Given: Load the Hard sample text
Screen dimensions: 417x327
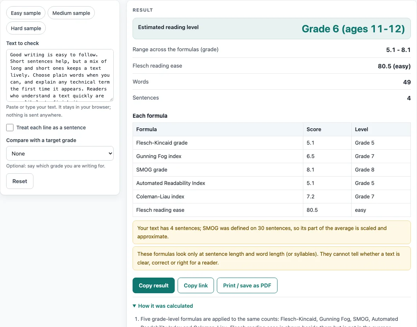Looking at the screenshot, I should pyautogui.click(x=26, y=28).
